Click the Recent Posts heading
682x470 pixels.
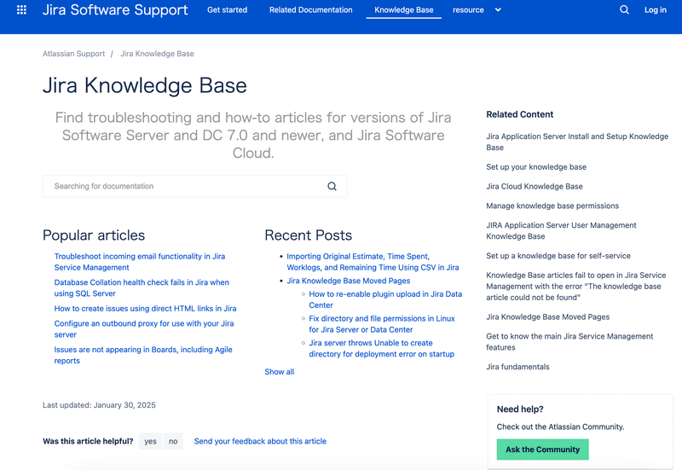(309, 235)
